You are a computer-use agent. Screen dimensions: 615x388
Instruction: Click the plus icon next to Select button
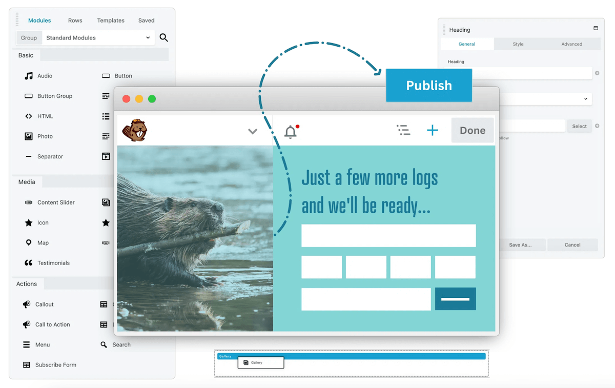tap(597, 126)
